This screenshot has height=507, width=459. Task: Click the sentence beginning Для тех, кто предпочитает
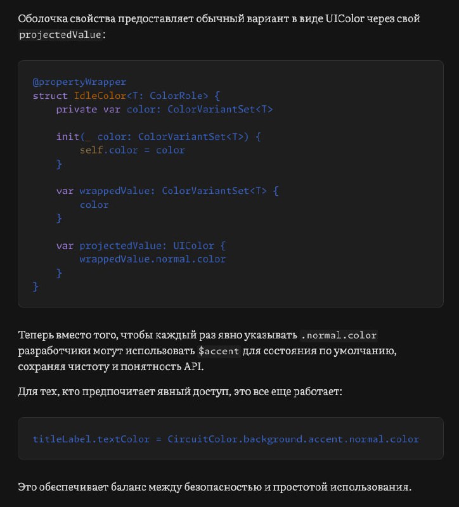click(180, 392)
